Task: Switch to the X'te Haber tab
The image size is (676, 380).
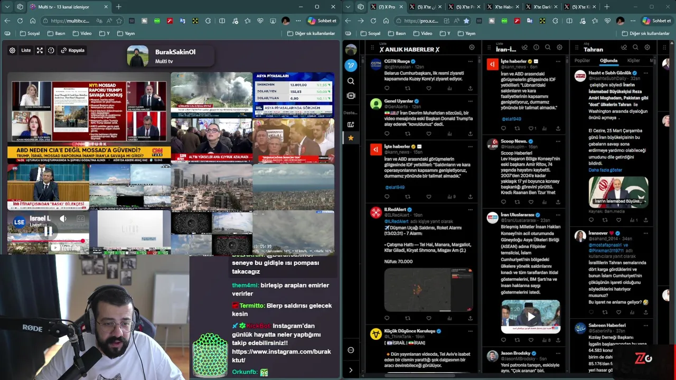Action: click(503, 7)
